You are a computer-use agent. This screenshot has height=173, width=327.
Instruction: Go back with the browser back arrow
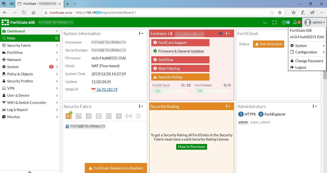pyautogui.click(x=5, y=12)
